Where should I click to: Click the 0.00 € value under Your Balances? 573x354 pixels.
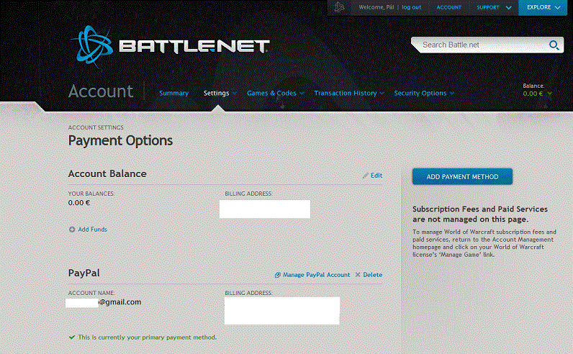pyautogui.click(x=79, y=203)
